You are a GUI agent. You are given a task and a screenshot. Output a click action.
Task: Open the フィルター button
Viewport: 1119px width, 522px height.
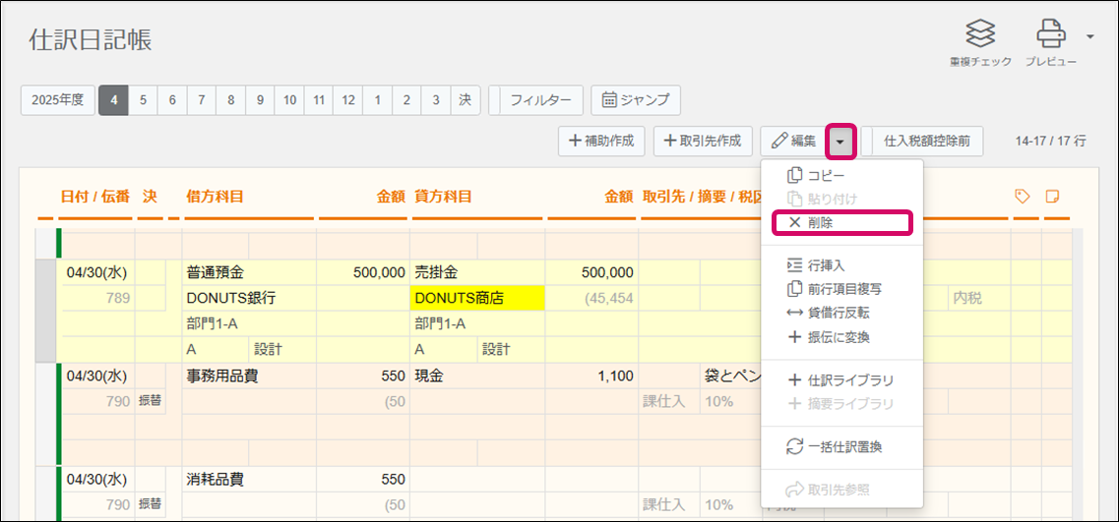pyautogui.click(x=540, y=99)
